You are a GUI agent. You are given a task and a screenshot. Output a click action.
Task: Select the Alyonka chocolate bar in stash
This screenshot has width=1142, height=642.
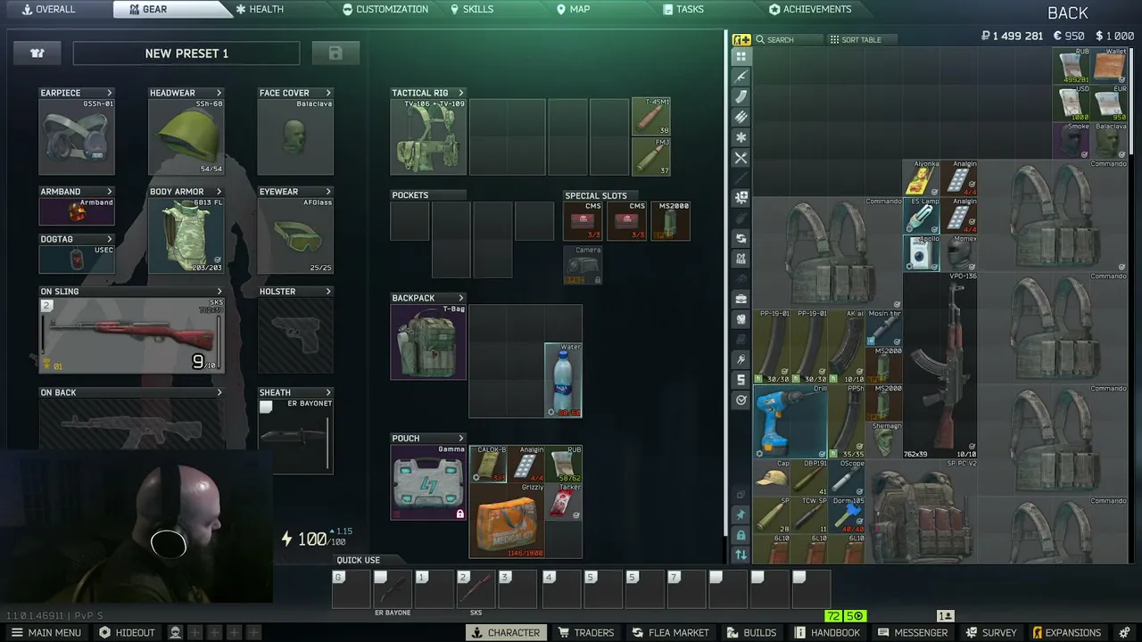coord(921,178)
